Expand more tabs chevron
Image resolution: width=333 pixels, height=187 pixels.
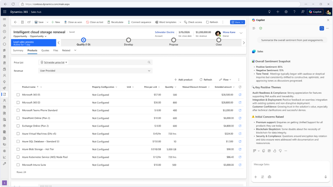[x=75, y=50]
